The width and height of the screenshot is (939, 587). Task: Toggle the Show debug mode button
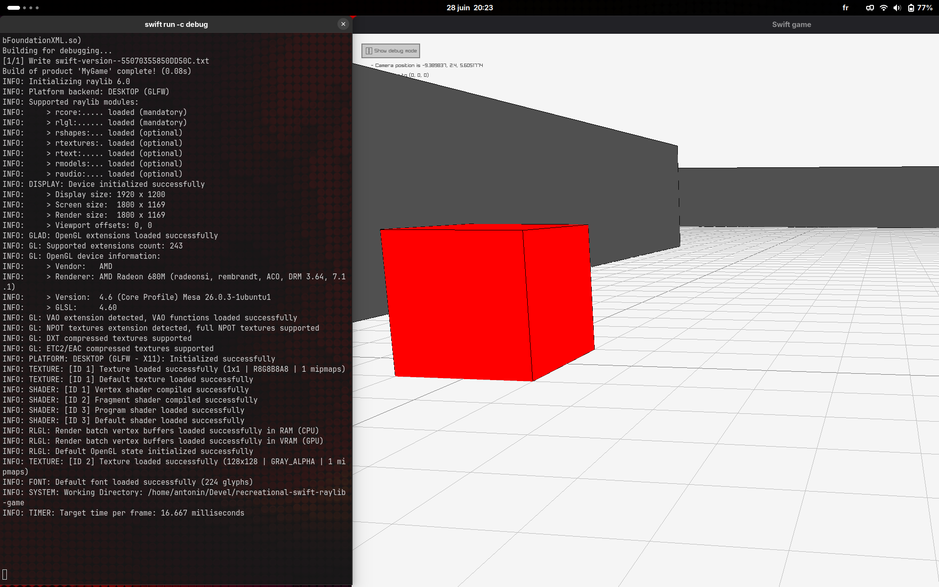click(390, 51)
